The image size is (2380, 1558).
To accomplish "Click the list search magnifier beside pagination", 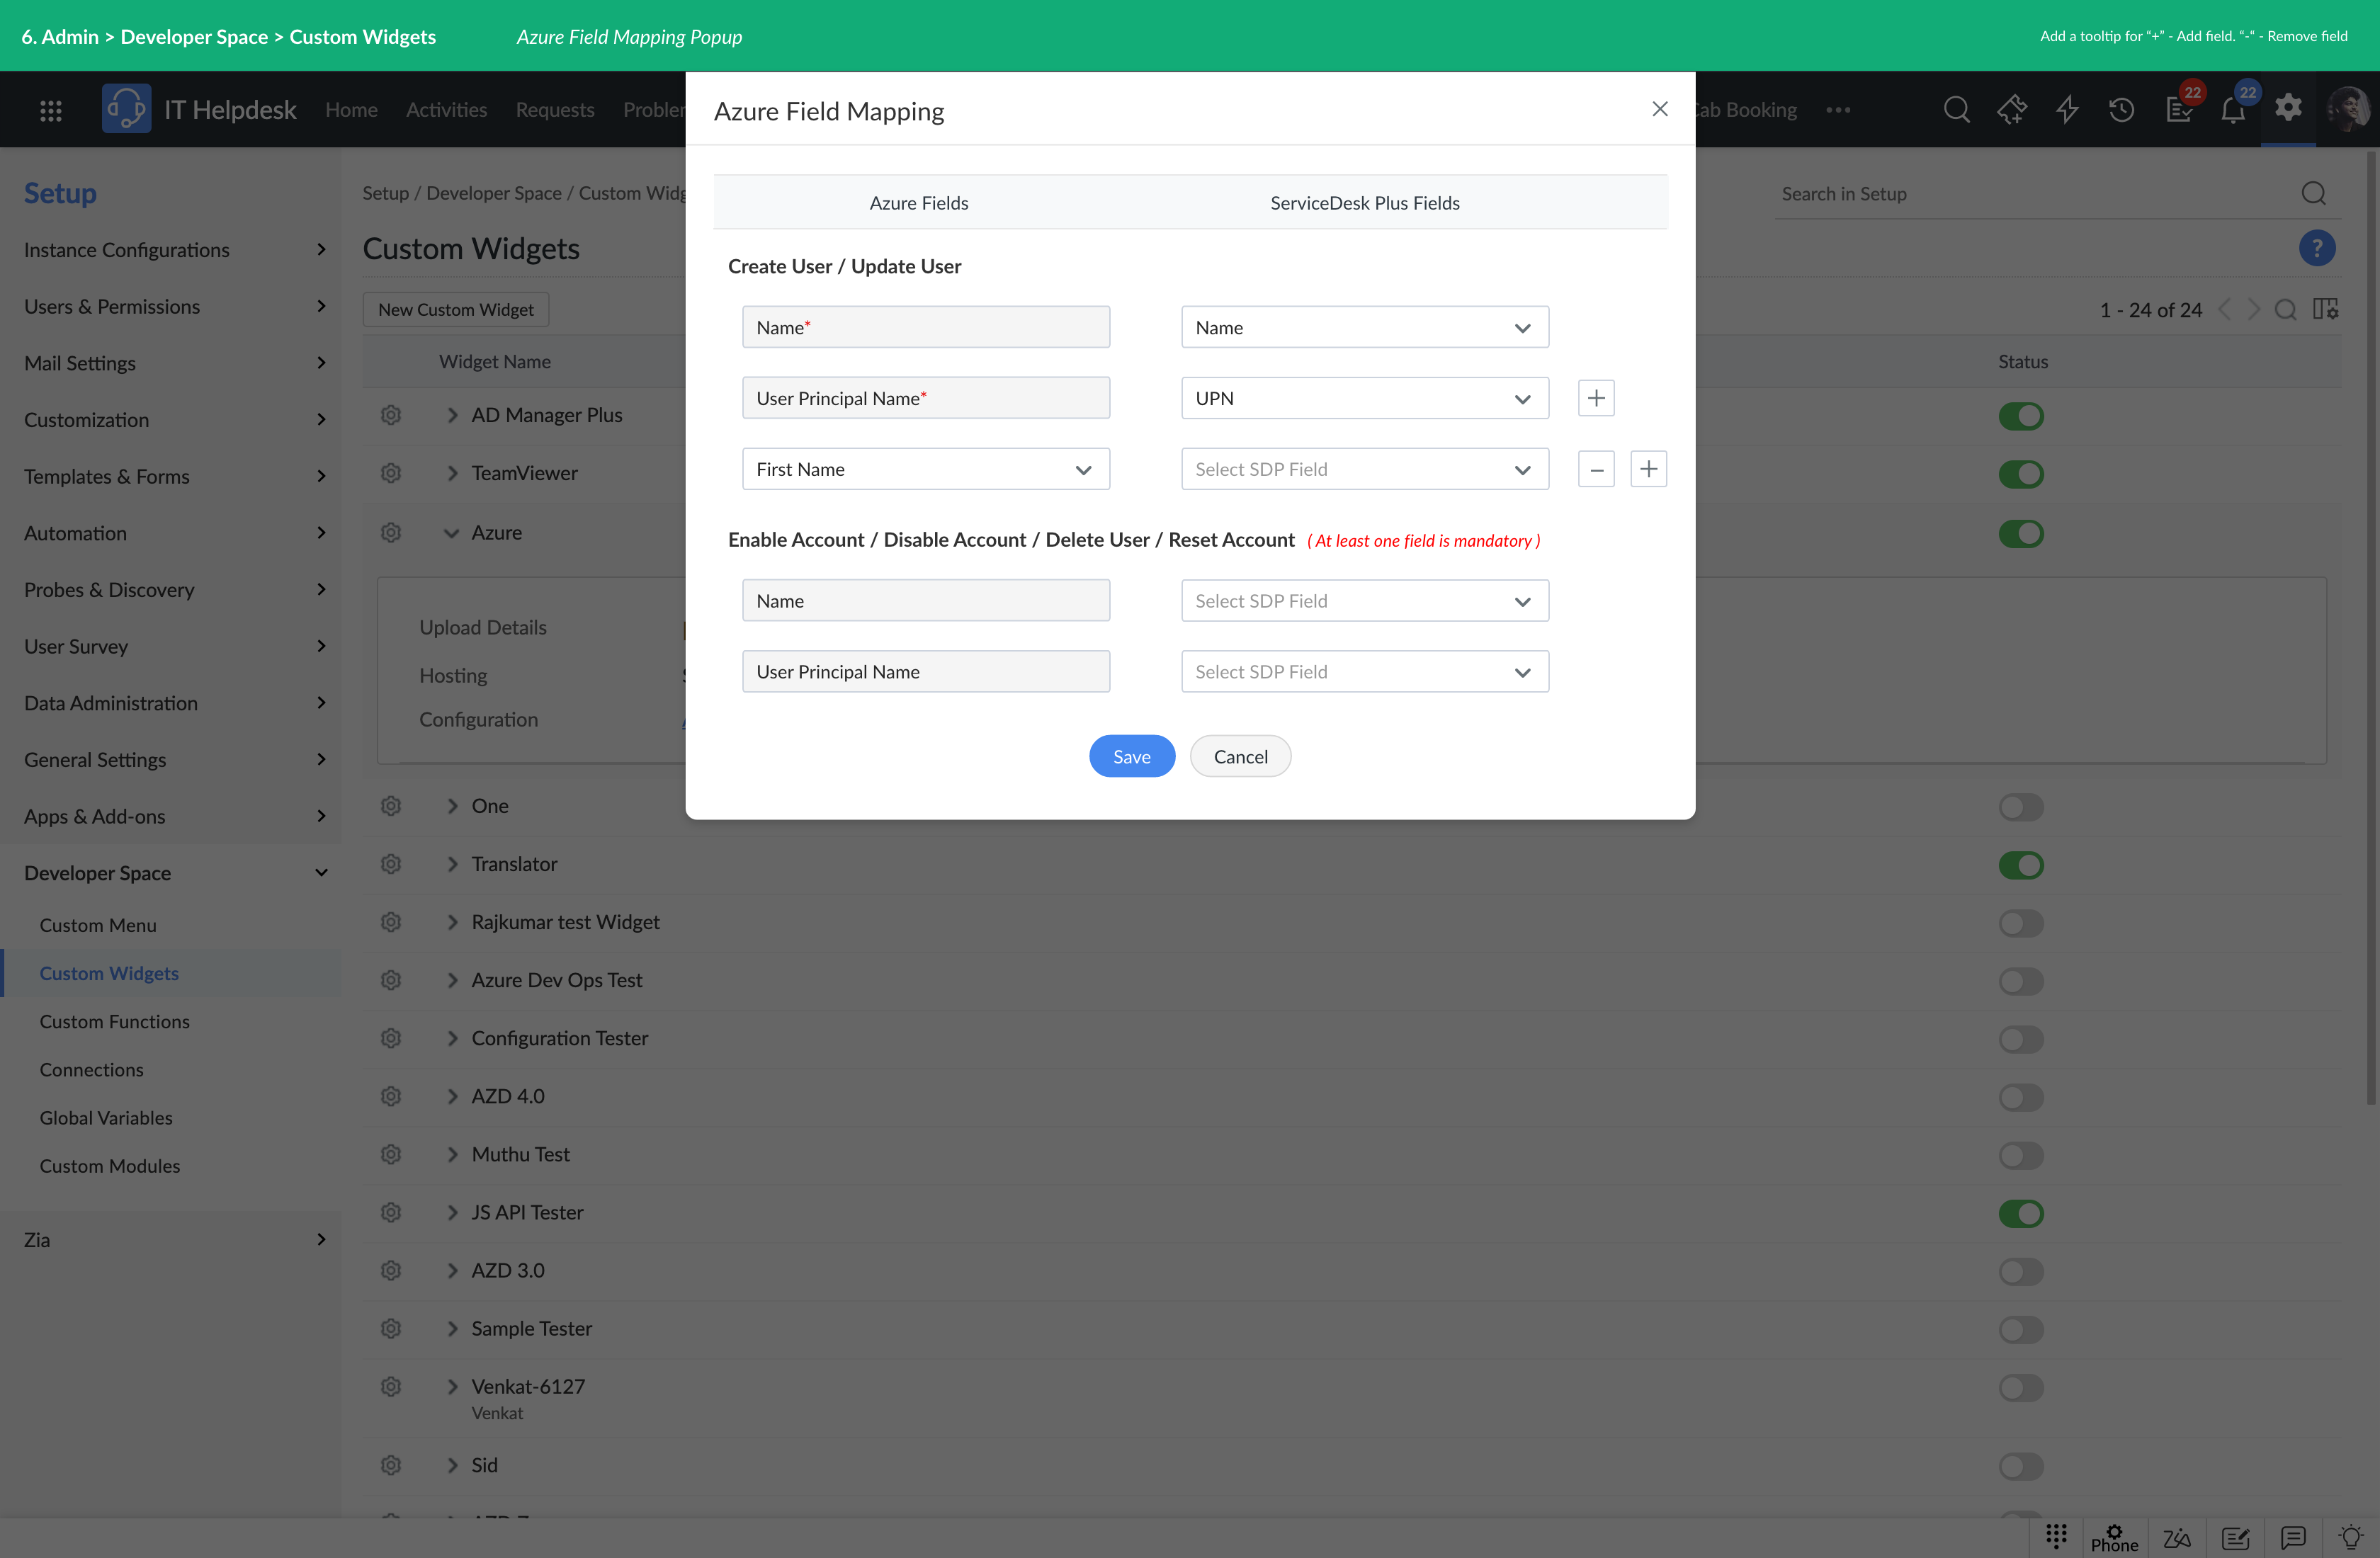I will pyautogui.click(x=2285, y=310).
